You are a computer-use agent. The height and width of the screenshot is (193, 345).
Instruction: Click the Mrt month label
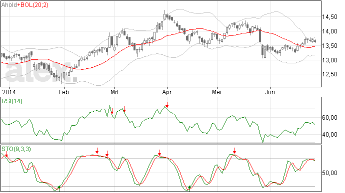pyautogui.click(x=114, y=92)
